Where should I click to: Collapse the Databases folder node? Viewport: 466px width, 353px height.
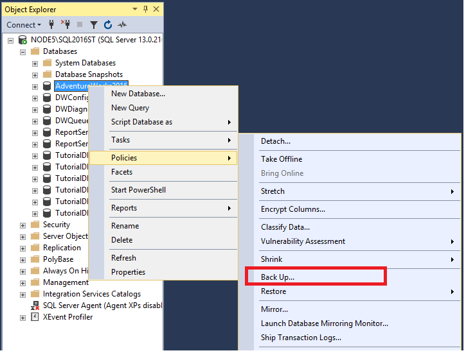point(22,52)
